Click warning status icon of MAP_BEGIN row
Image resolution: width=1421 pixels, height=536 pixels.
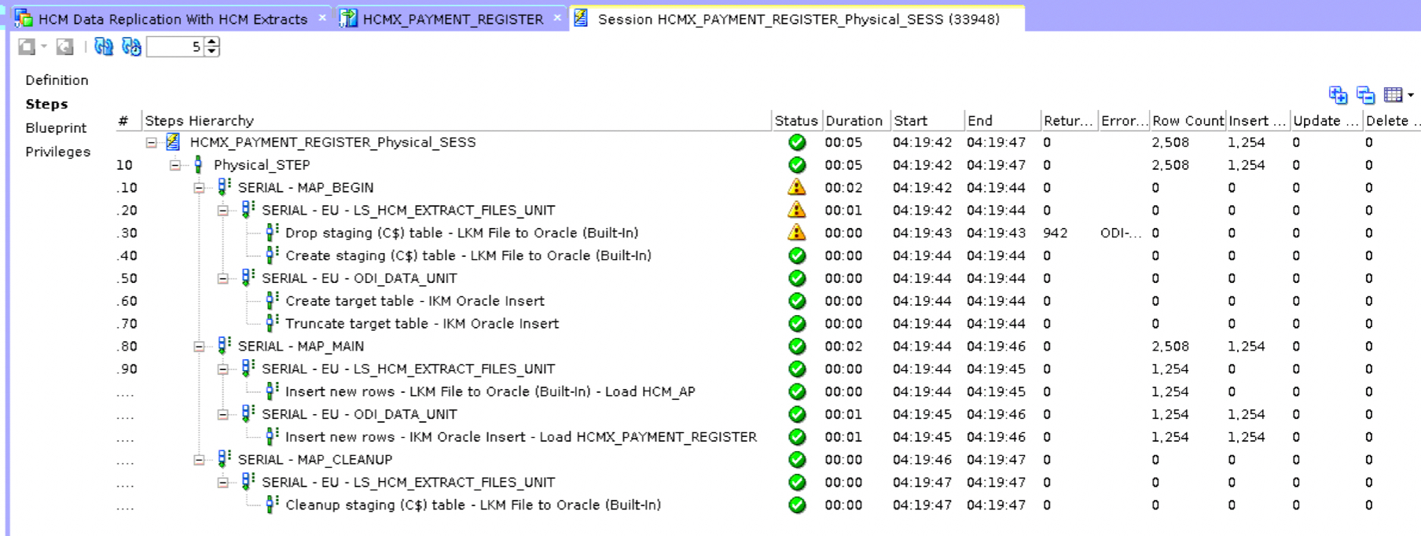point(797,187)
